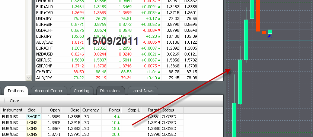
Task: Click the 0.8246 price for NZD/USD
Action: [77, 54]
